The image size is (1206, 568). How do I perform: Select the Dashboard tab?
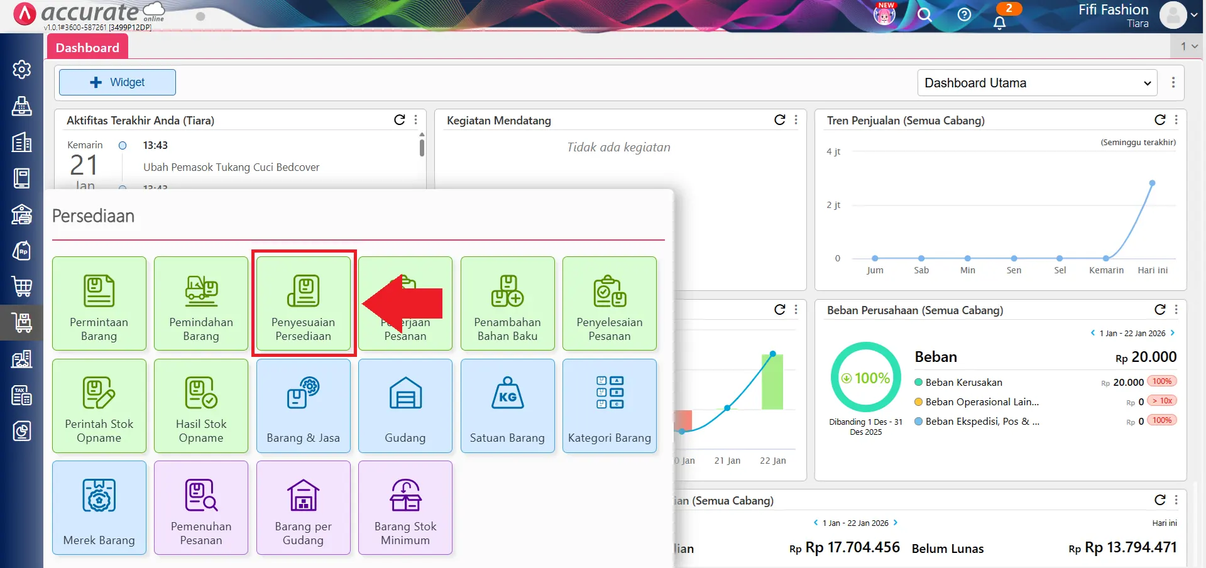[87, 48]
